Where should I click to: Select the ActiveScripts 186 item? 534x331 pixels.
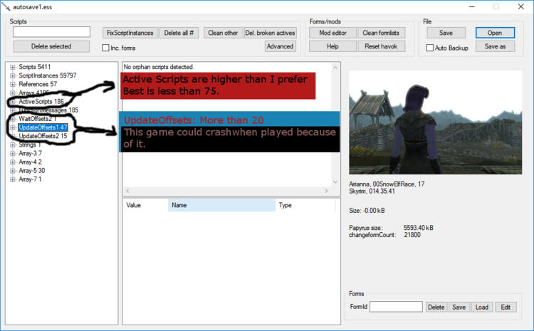click(41, 102)
